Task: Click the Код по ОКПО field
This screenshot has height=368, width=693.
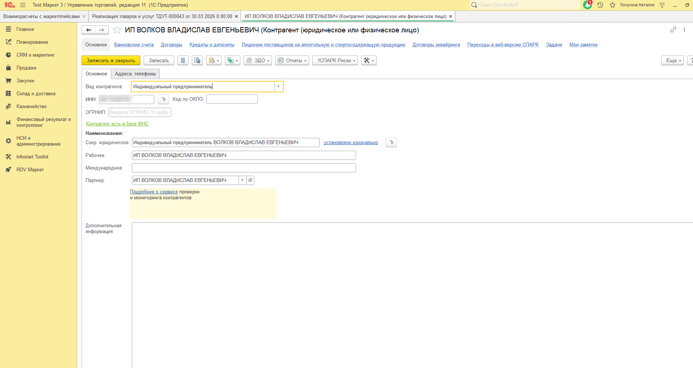Action: tap(232, 99)
